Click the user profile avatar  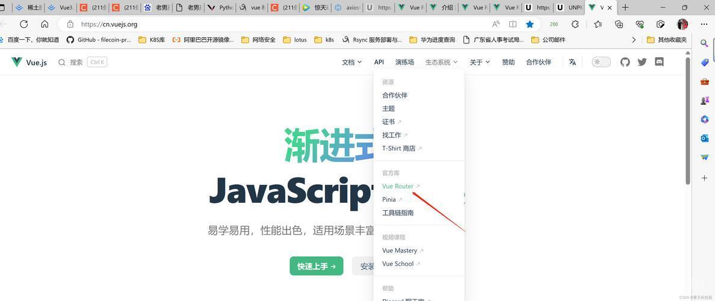[682, 24]
